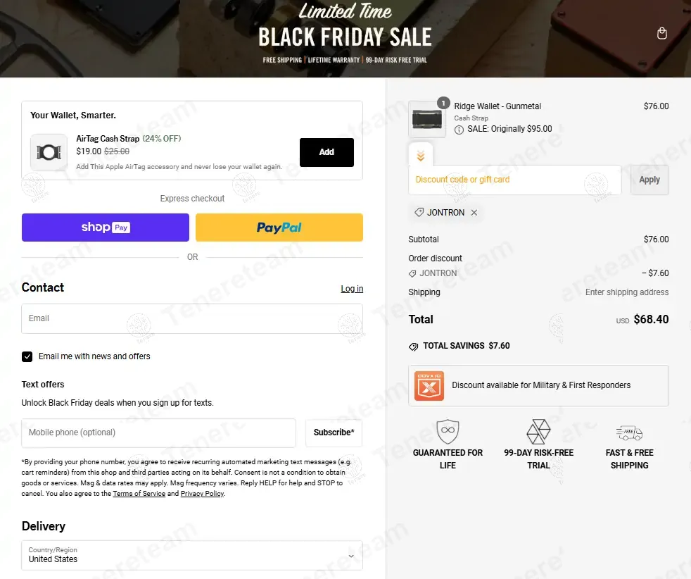
Task: Open the Country/Region dropdown
Action: pyautogui.click(x=192, y=555)
